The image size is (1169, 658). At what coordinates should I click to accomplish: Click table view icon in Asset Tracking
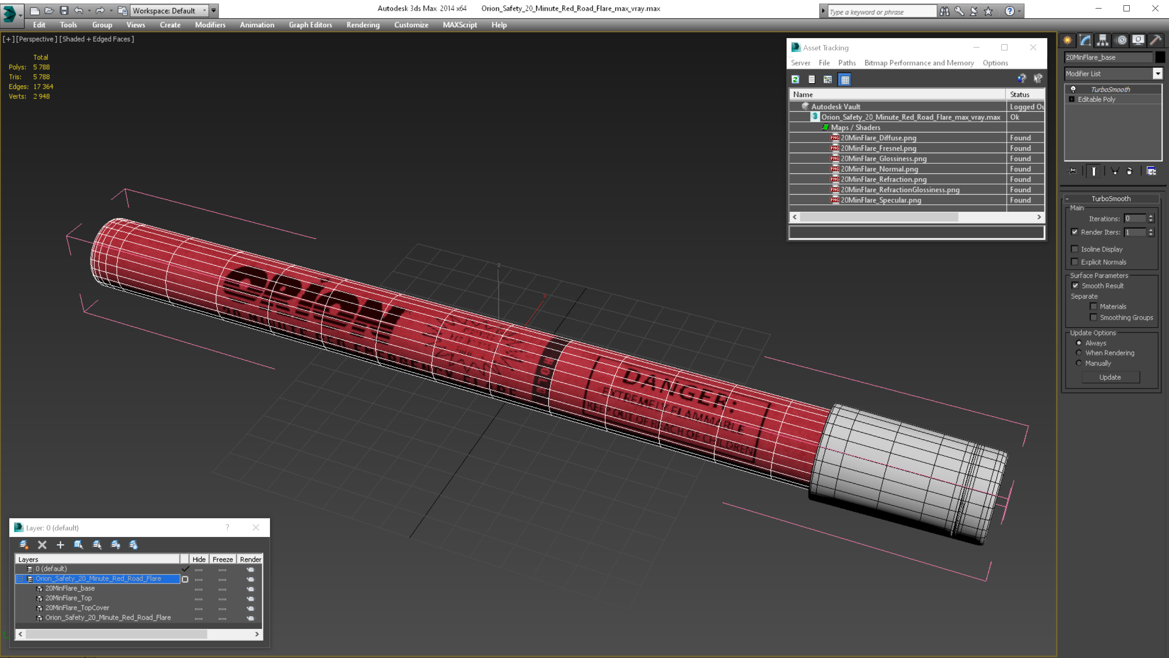click(845, 80)
